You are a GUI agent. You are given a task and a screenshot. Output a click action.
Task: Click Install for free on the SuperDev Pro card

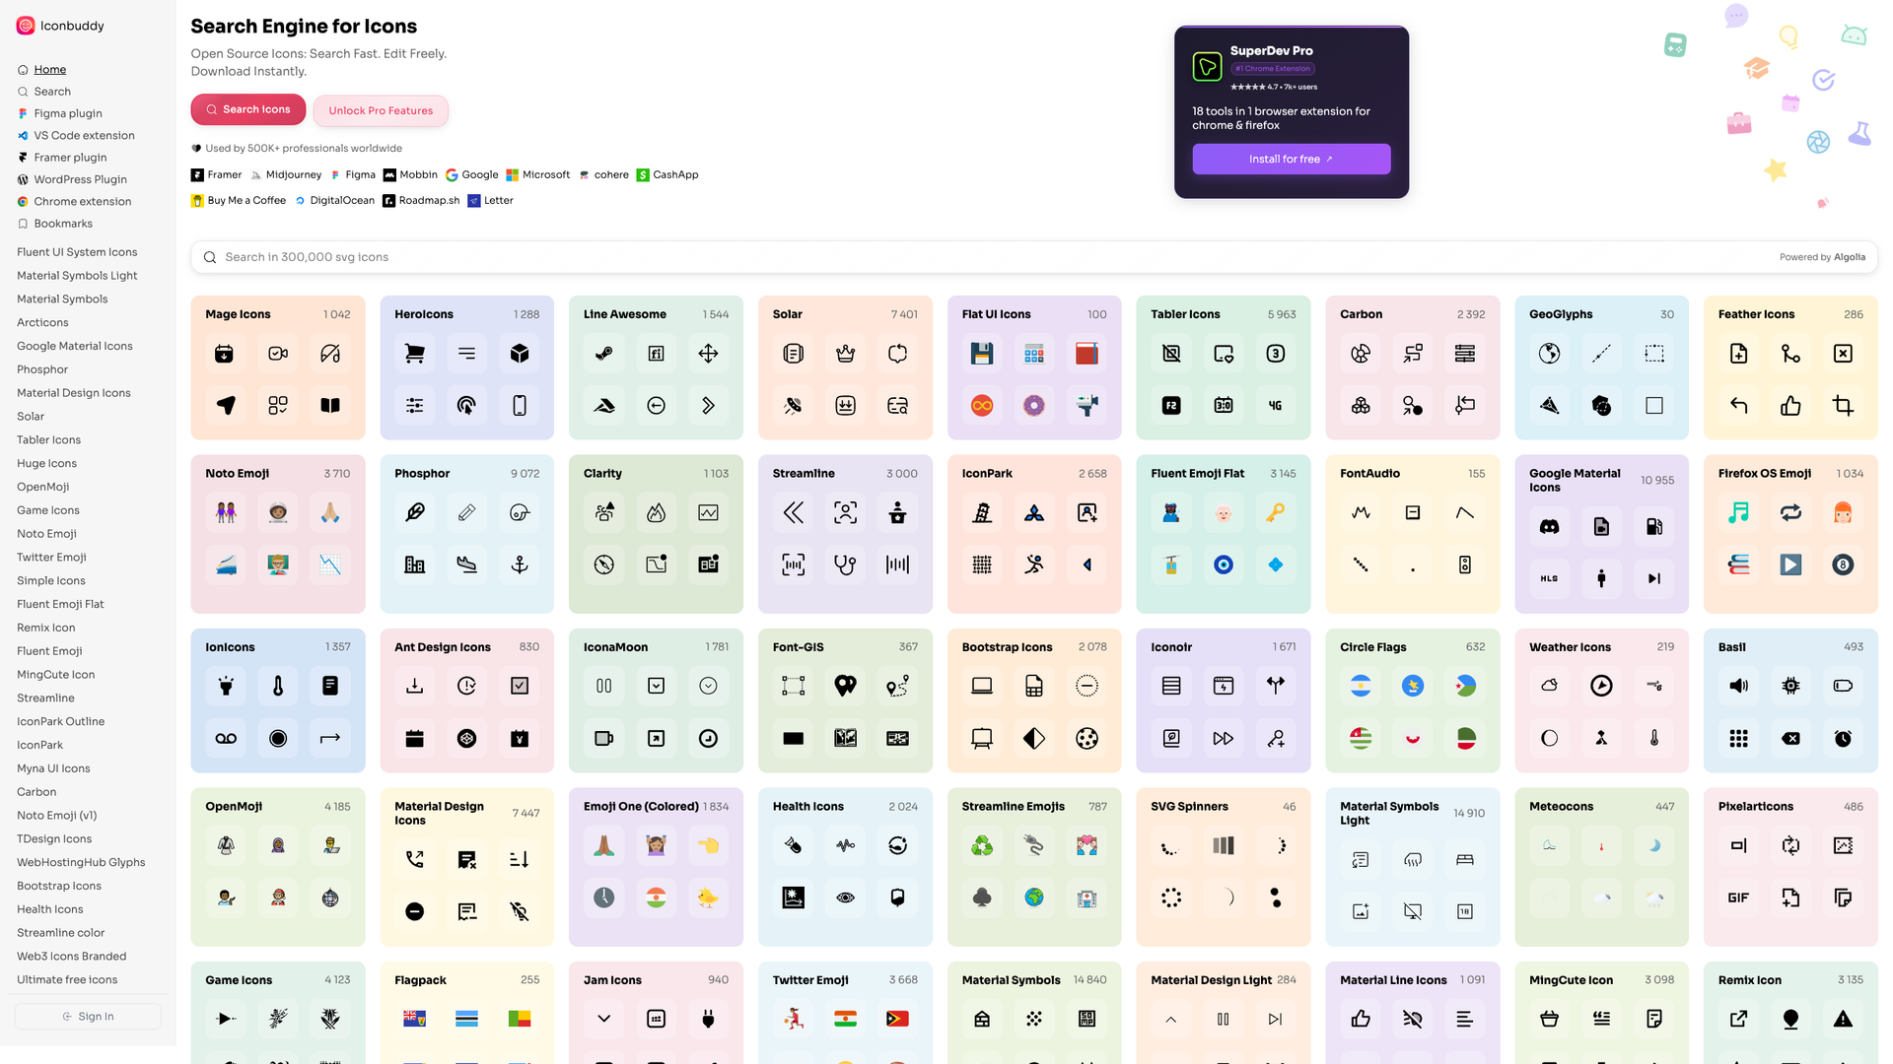pos(1291,159)
